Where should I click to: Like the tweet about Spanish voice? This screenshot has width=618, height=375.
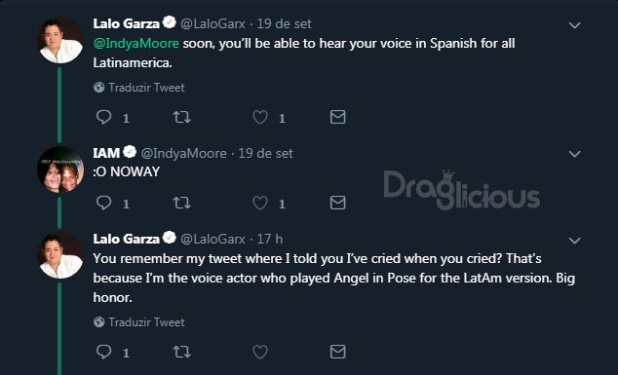260,117
